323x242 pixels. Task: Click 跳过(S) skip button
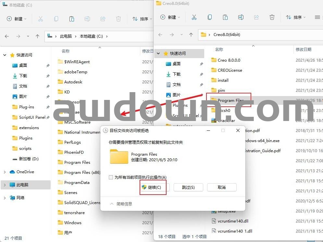pos(188,188)
